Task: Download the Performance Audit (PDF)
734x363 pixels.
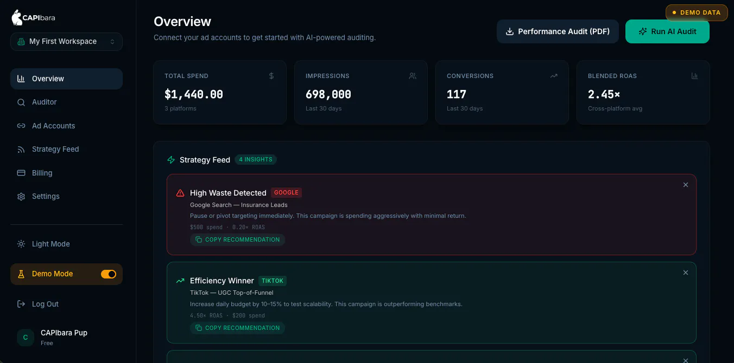Action: point(558,31)
